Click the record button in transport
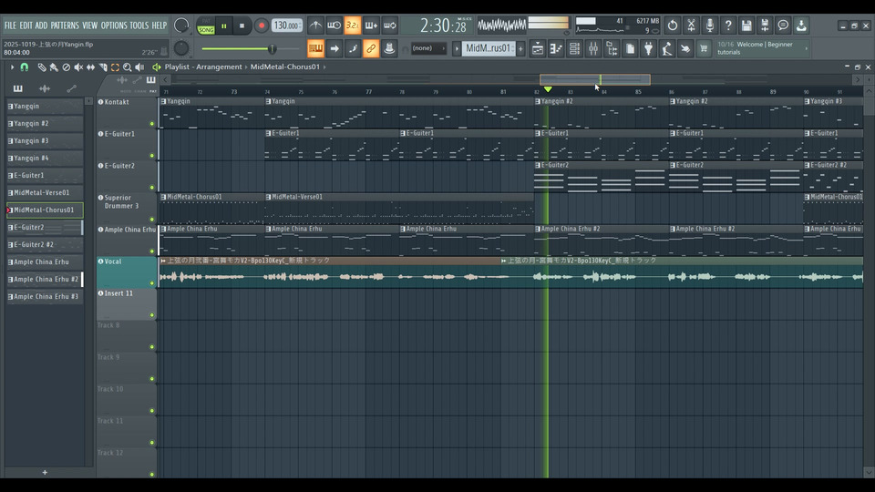Image resolution: width=875 pixels, height=492 pixels. 262,26
